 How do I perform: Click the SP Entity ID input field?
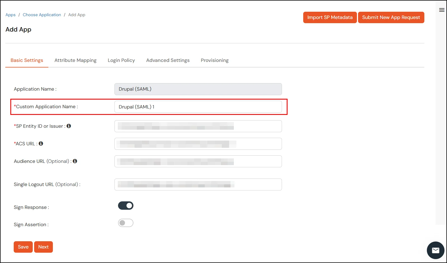tap(198, 126)
